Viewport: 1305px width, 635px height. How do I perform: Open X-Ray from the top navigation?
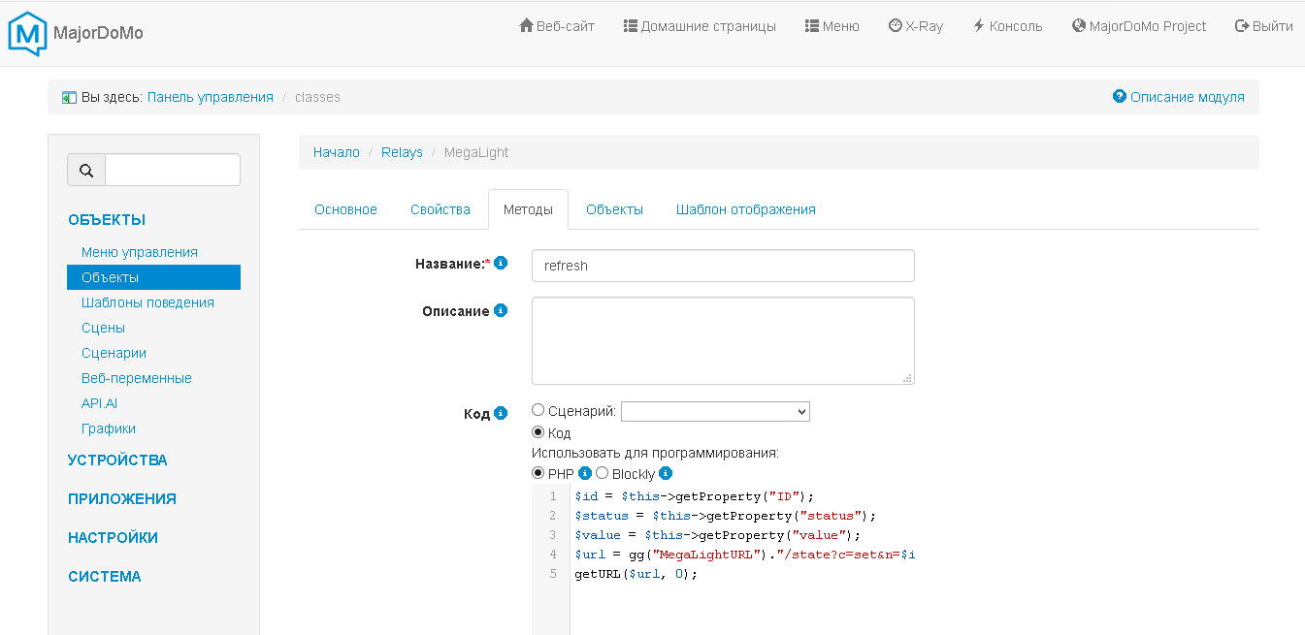point(915,26)
